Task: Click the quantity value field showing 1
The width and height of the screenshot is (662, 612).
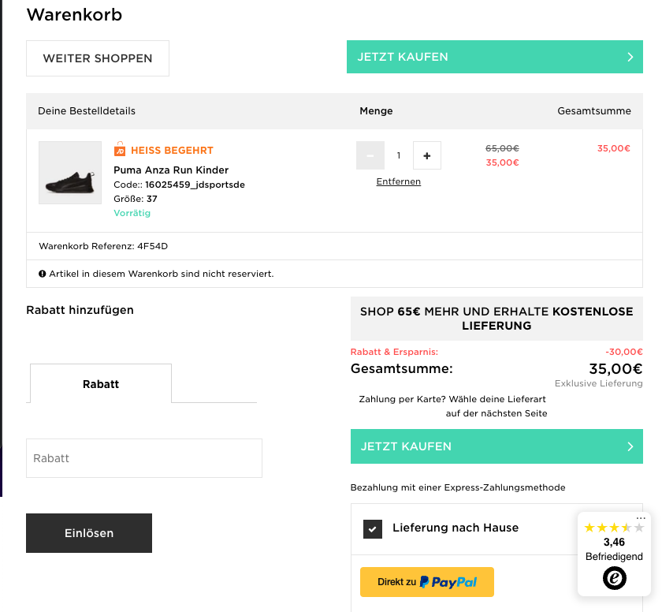Action: pos(399,156)
